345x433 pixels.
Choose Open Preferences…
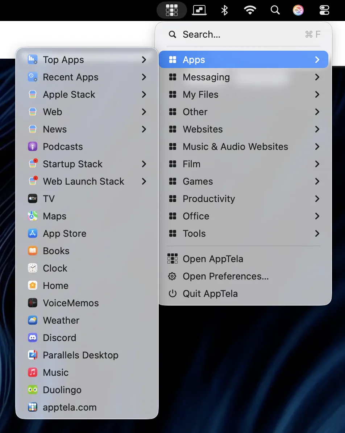[x=243, y=277]
